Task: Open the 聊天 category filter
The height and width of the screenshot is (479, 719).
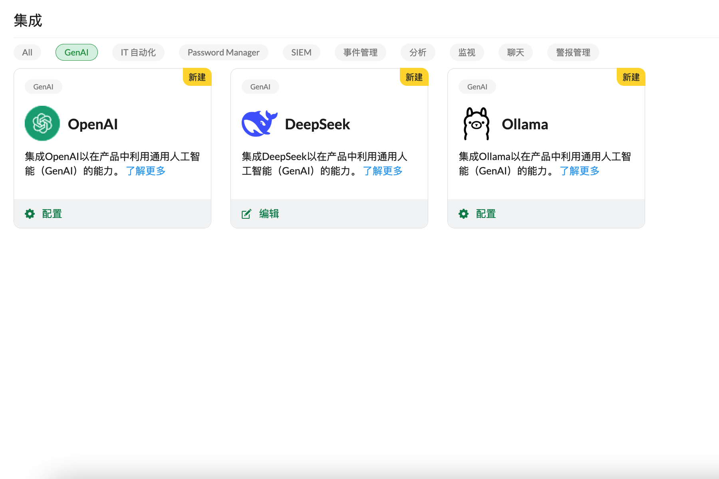Action: (x=516, y=52)
